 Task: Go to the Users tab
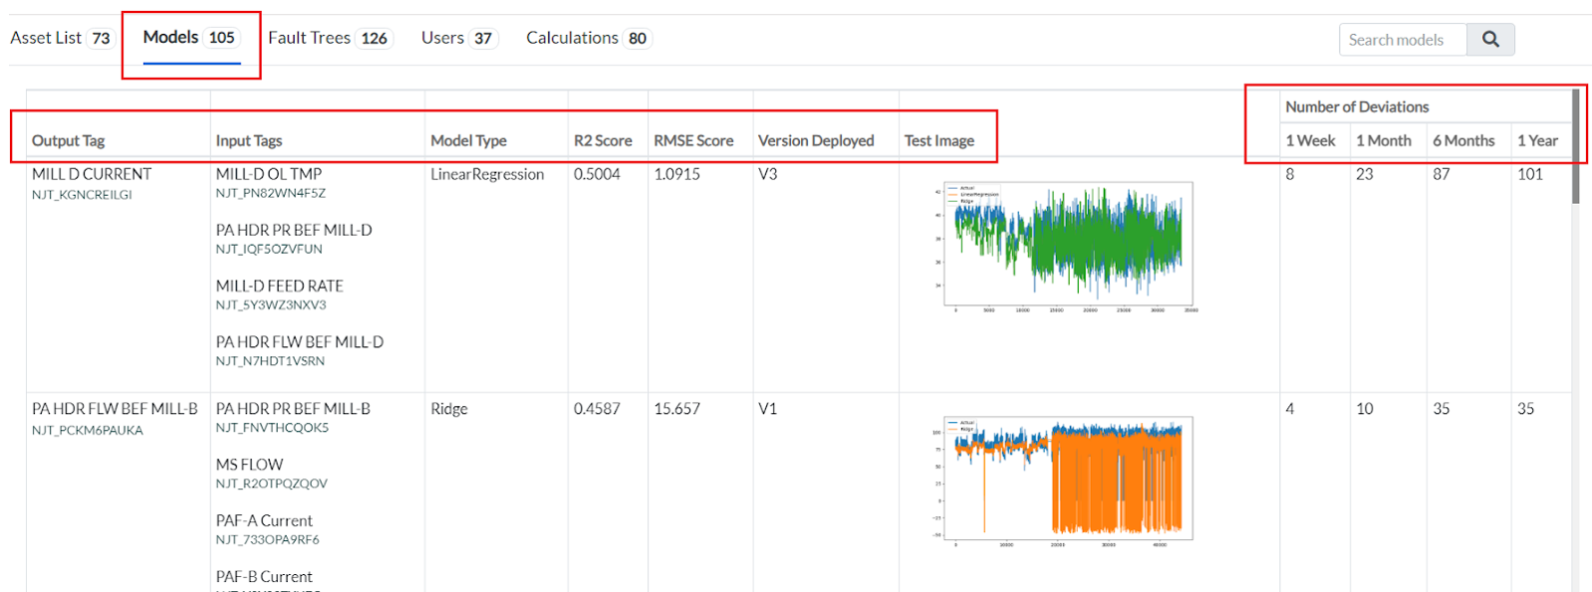point(459,38)
